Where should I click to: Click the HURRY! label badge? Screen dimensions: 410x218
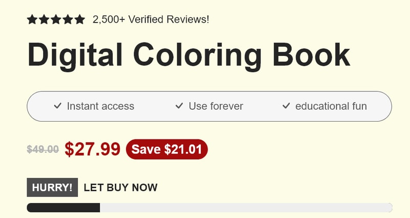(x=52, y=187)
